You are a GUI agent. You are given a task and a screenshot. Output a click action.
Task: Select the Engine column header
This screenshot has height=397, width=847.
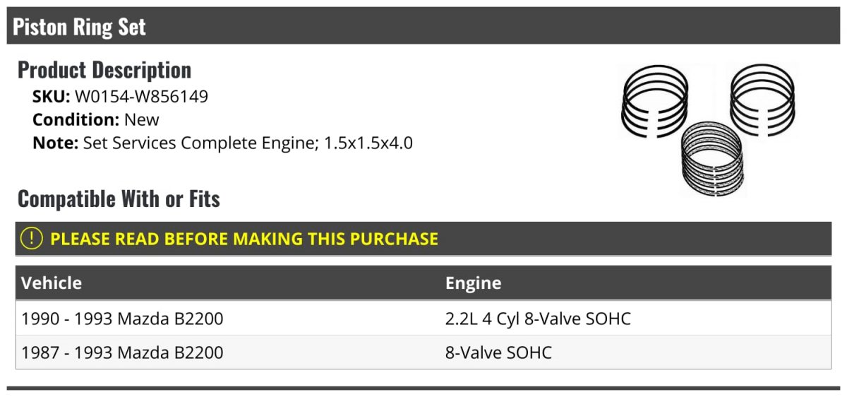point(473,283)
